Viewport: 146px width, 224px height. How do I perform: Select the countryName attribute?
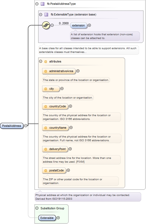pos(55,128)
